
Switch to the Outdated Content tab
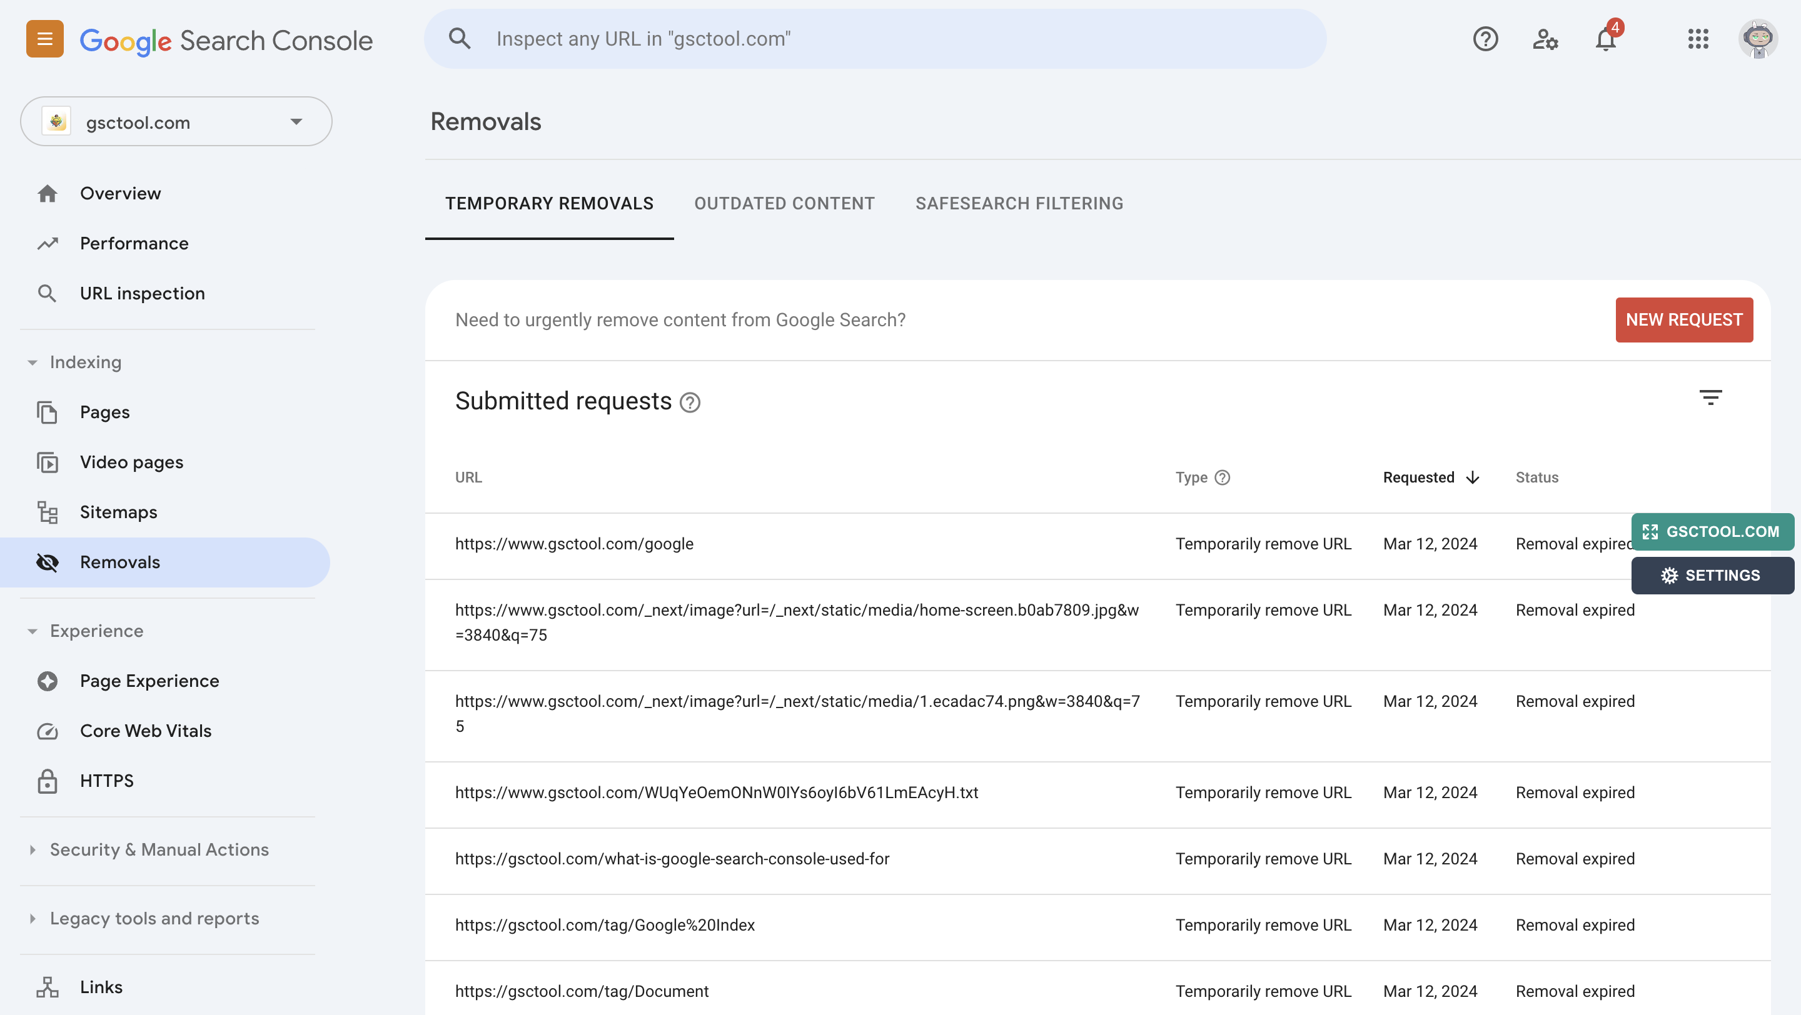click(784, 203)
